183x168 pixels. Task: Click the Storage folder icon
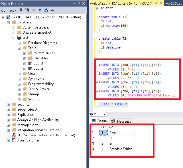click(25, 94)
